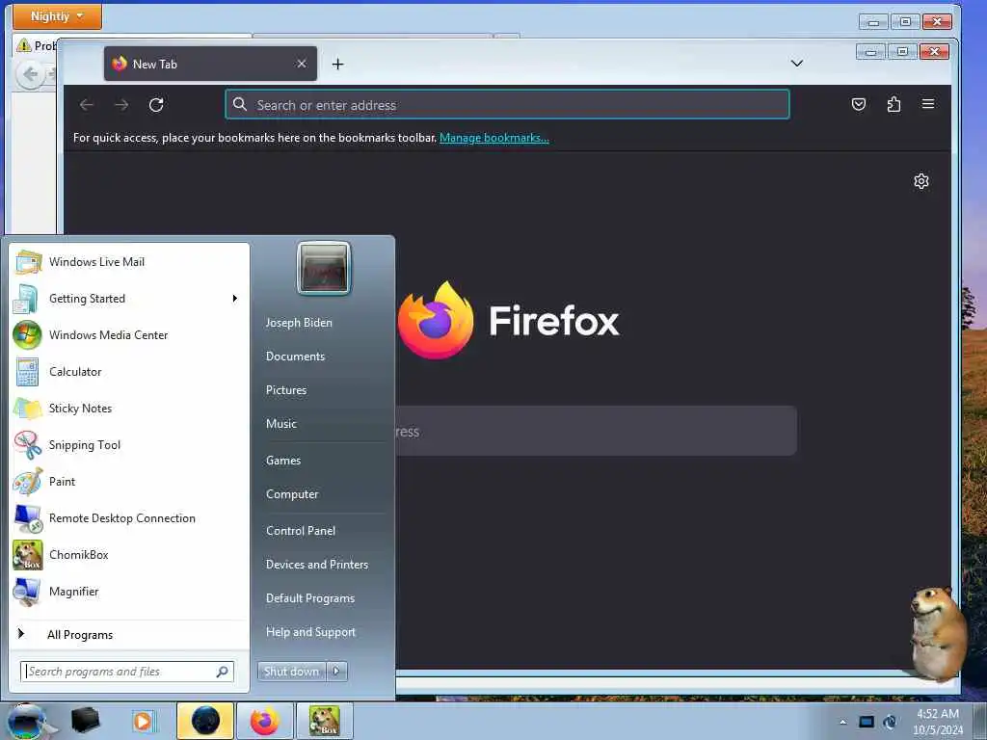The width and height of the screenshot is (987, 740).
Task: Open the Nightly menu dropdown
Action: pos(57,16)
